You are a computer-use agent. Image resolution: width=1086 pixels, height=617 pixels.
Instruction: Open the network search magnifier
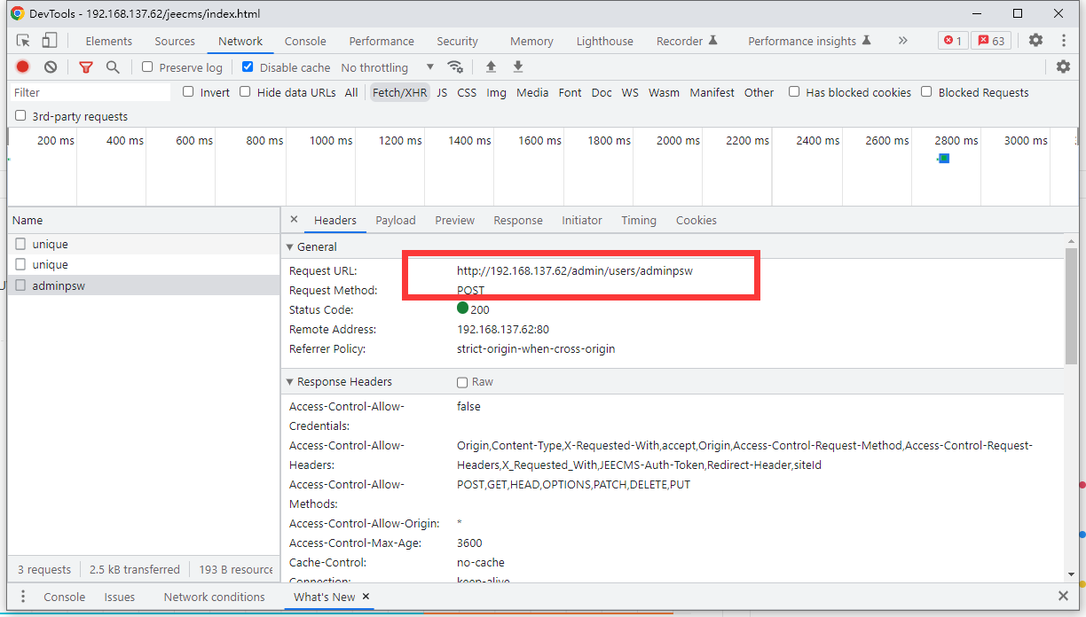point(113,67)
